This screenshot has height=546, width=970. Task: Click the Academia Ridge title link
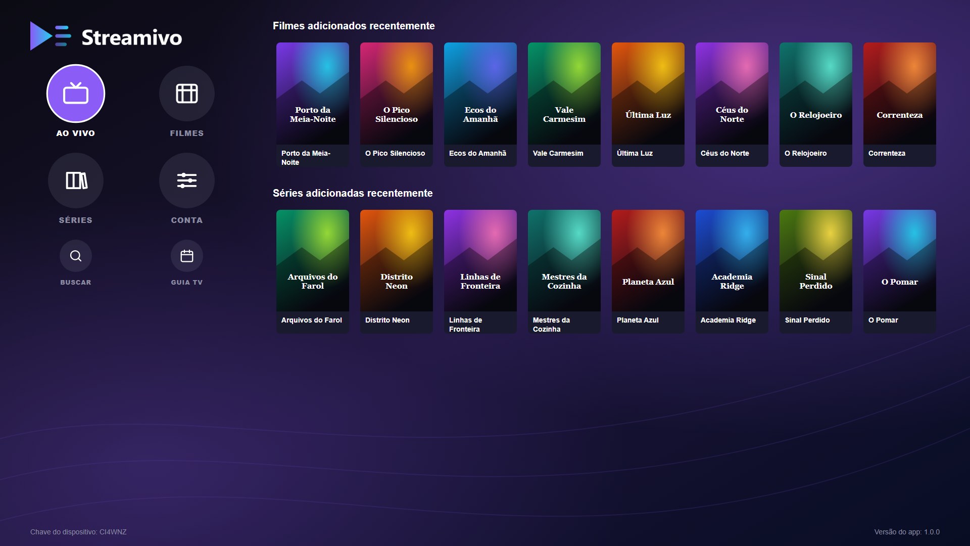tap(728, 320)
